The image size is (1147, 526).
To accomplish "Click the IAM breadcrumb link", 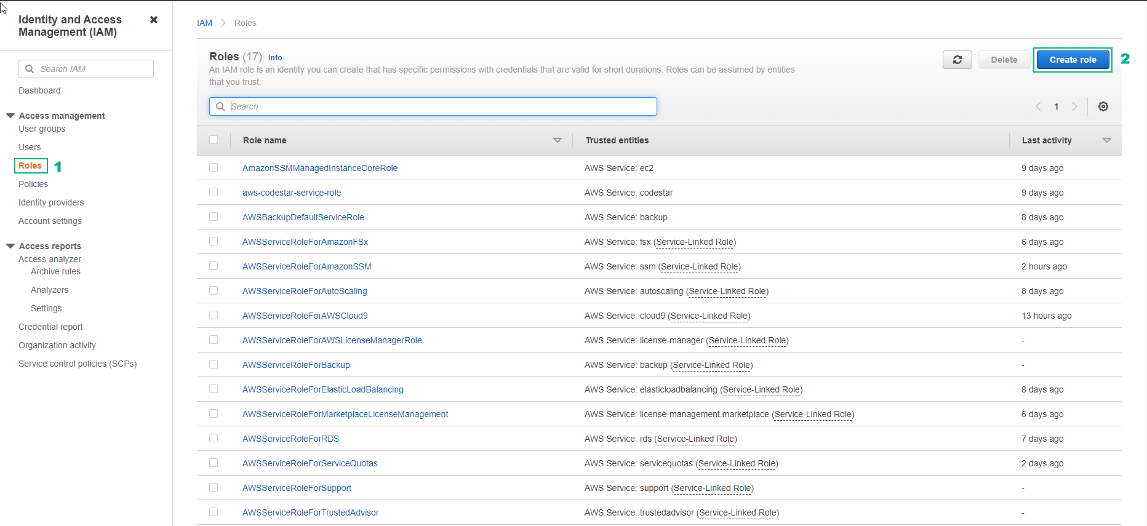I will [x=204, y=23].
